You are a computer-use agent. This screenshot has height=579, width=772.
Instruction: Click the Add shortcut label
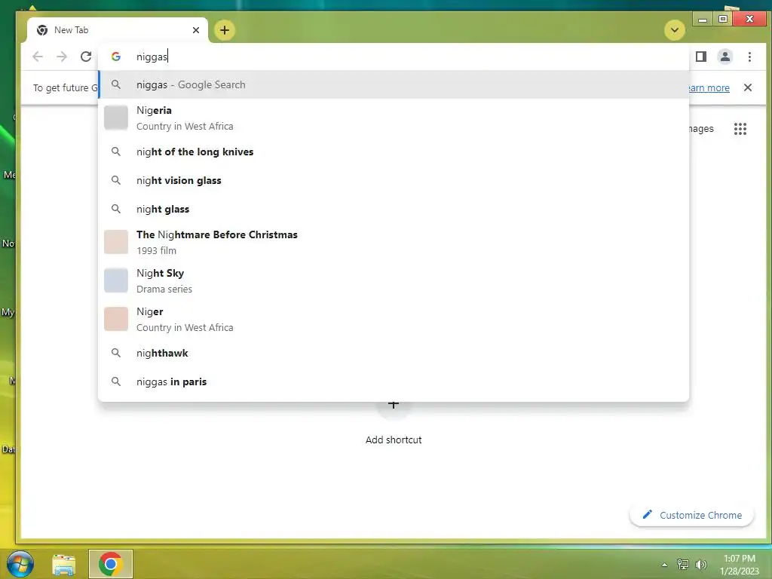[x=394, y=440]
